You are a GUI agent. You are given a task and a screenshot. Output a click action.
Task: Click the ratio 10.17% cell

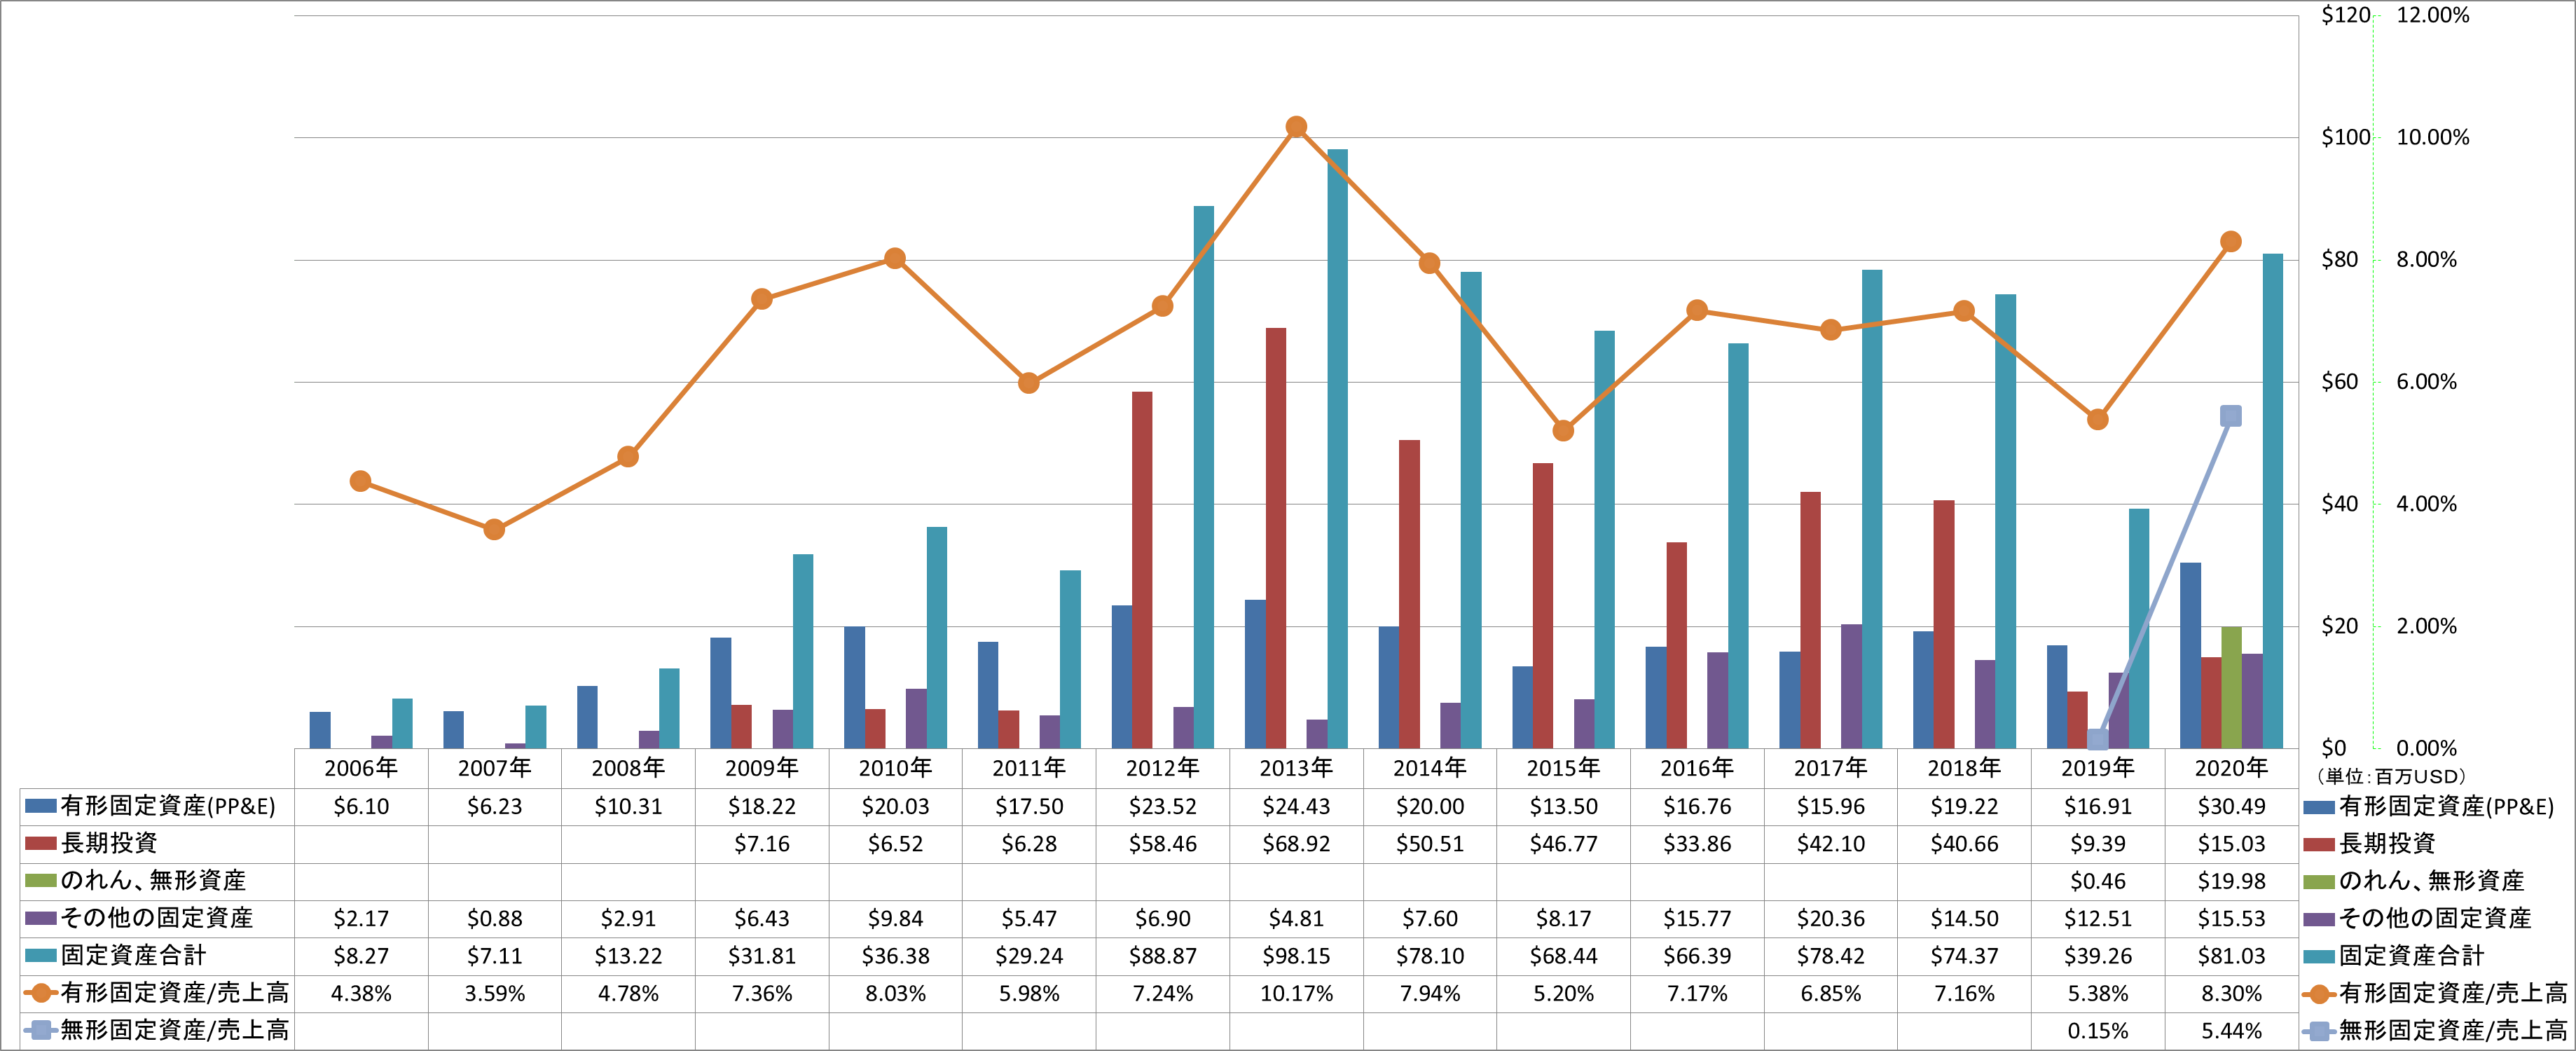click(1296, 994)
